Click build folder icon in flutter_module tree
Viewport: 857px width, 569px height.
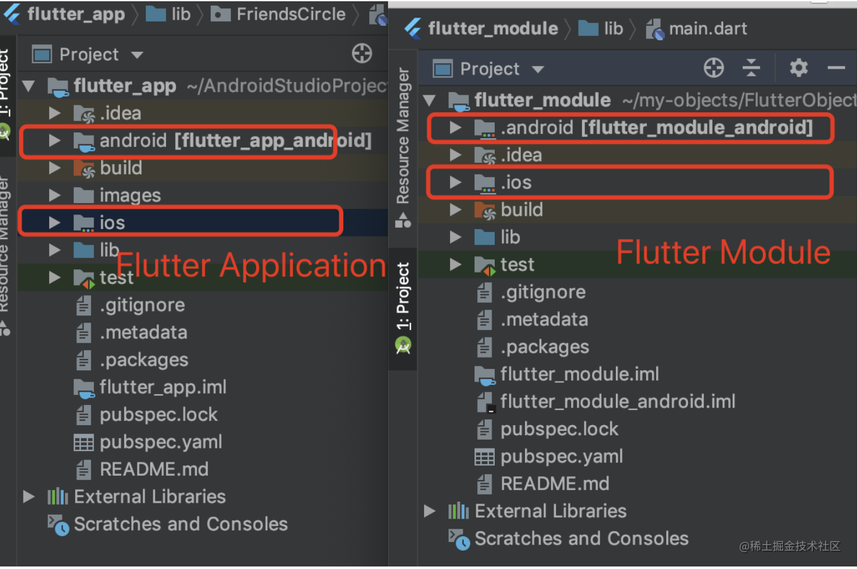(485, 210)
